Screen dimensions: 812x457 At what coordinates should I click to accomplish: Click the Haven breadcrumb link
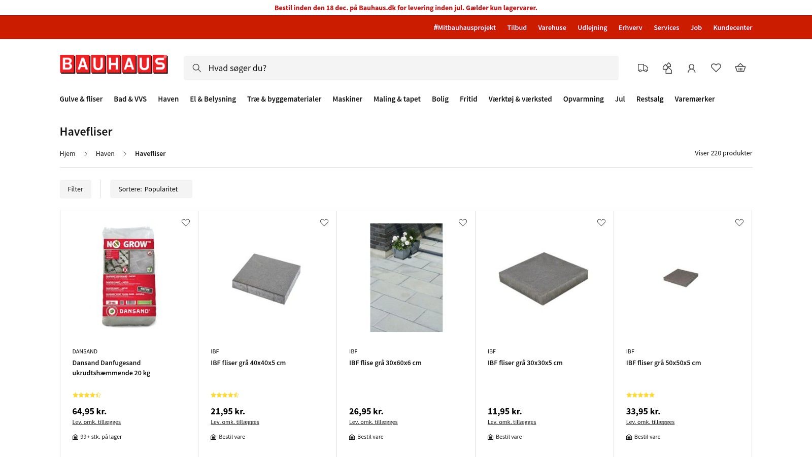pyautogui.click(x=105, y=154)
